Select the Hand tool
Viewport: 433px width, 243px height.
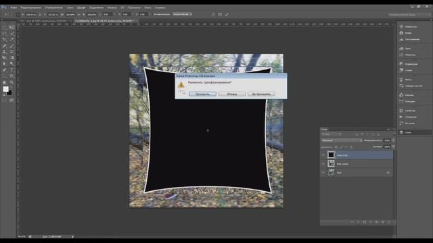point(5,82)
